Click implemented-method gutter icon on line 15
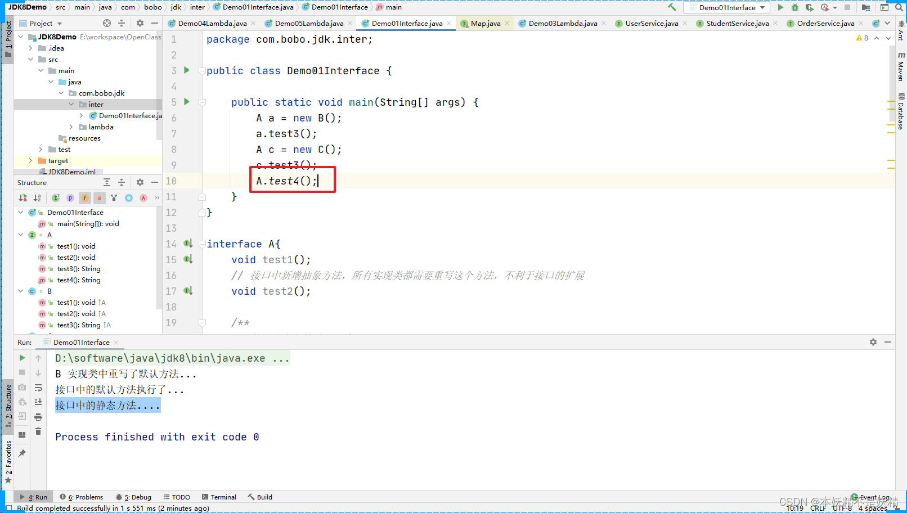This screenshot has height=513, width=907. tap(188, 259)
